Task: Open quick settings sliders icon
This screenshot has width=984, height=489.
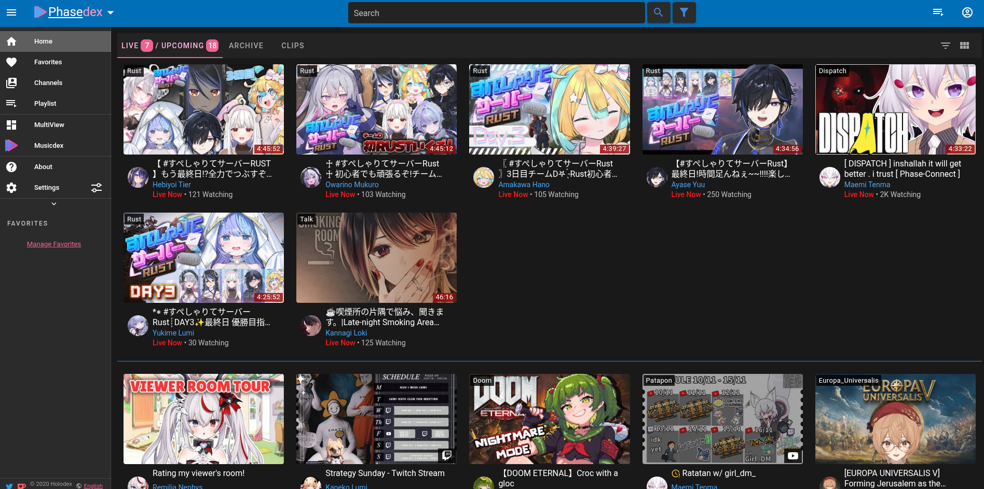Action: click(97, 188)
